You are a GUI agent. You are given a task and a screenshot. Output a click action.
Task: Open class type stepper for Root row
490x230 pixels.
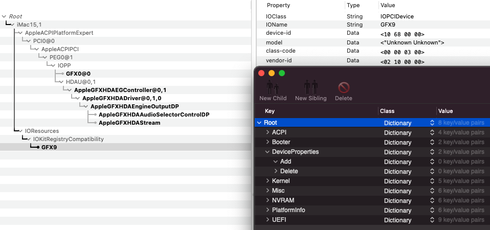click(x=432, y=123)
